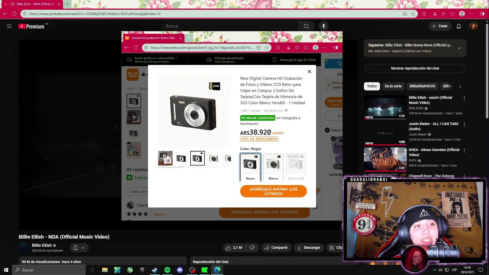Open the subscription bell dropdown for Billie Eilish
Viewport: 489px width, 275px height.
tap(79, 247)
